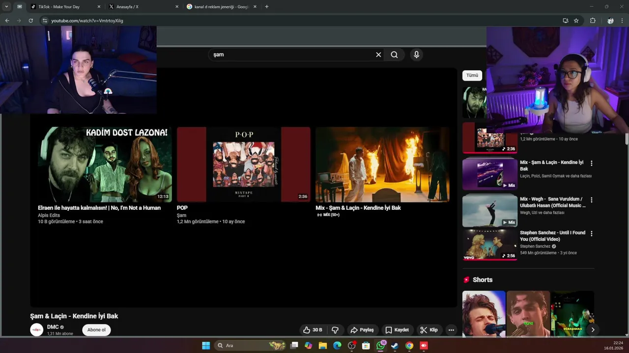Click the Kaydet save button
The image size is (629, 353).
[397, 330]
